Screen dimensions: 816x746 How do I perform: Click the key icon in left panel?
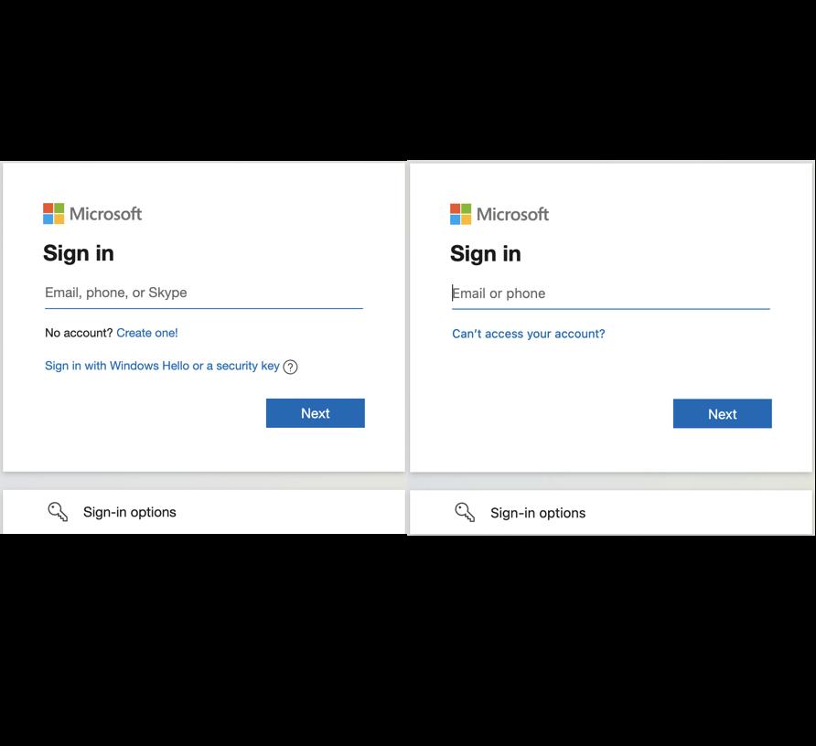pos(58,512)
